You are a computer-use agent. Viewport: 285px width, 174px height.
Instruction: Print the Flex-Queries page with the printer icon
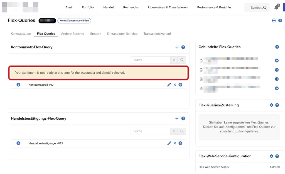(274, 20)
